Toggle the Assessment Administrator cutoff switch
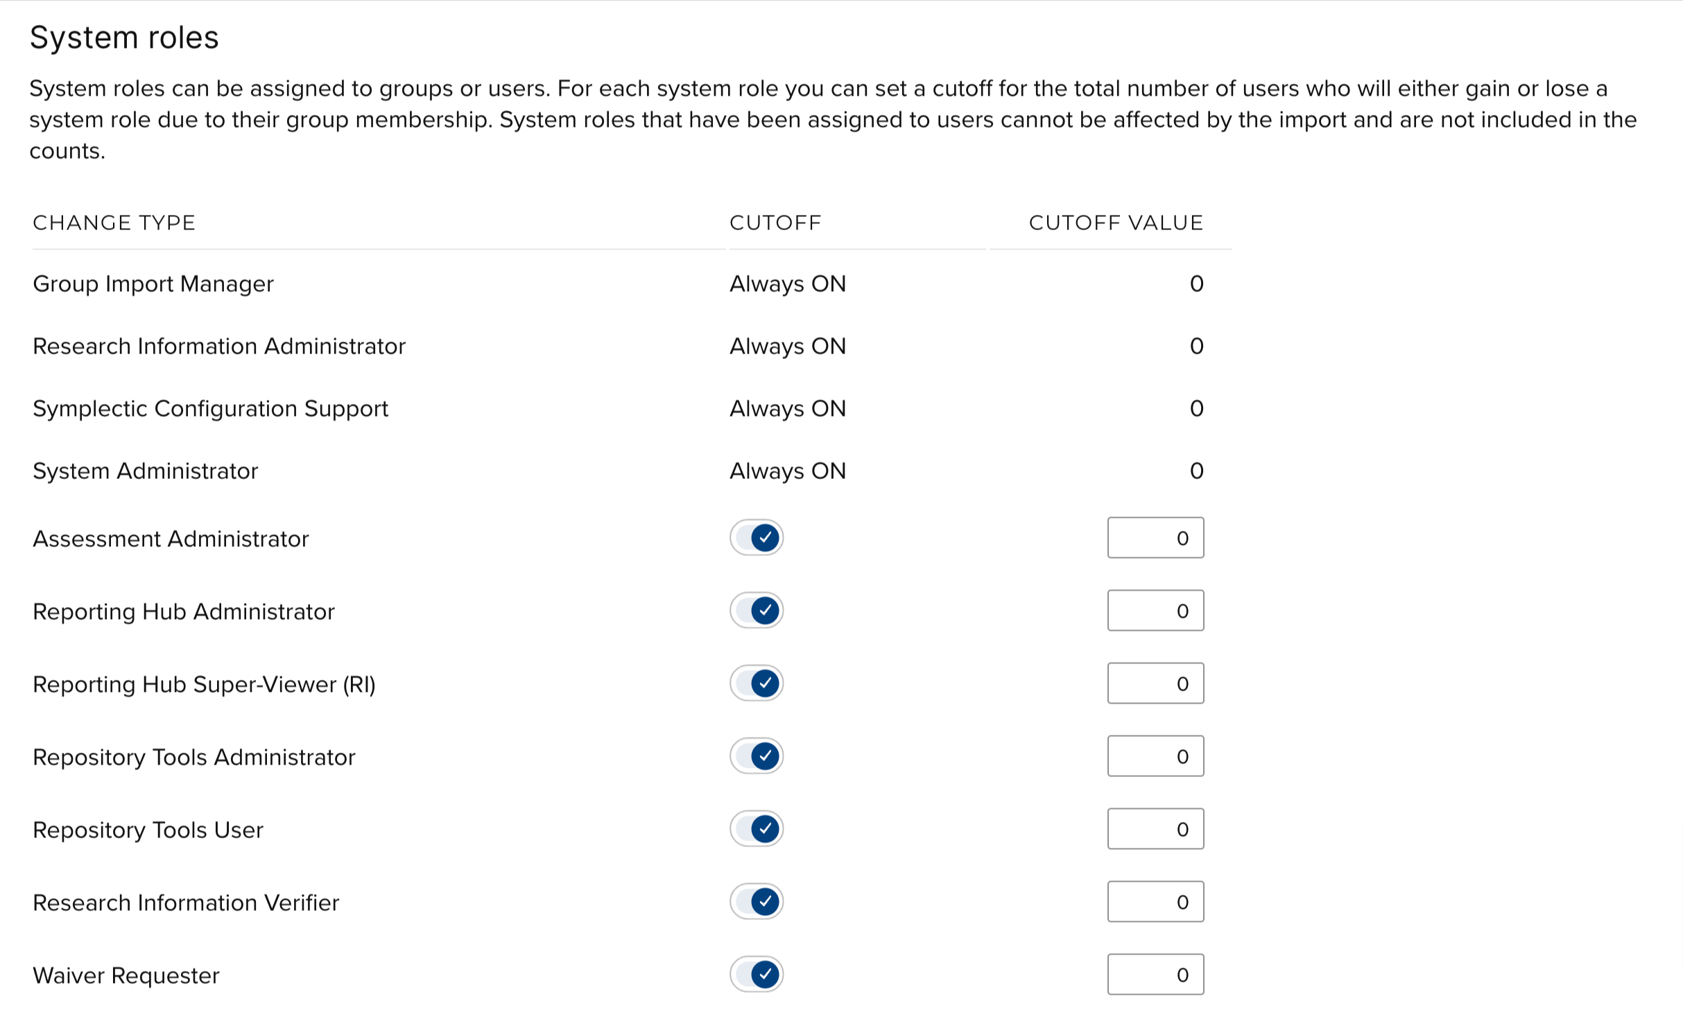 (x=757, y=538)
